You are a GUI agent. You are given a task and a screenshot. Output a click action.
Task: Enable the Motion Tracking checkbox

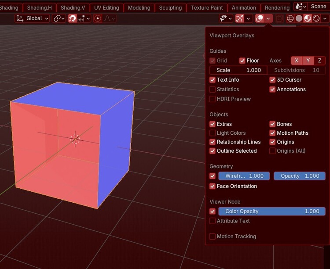[213, 237]
